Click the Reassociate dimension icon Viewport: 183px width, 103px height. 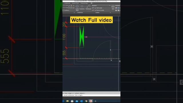pos(73,8)
